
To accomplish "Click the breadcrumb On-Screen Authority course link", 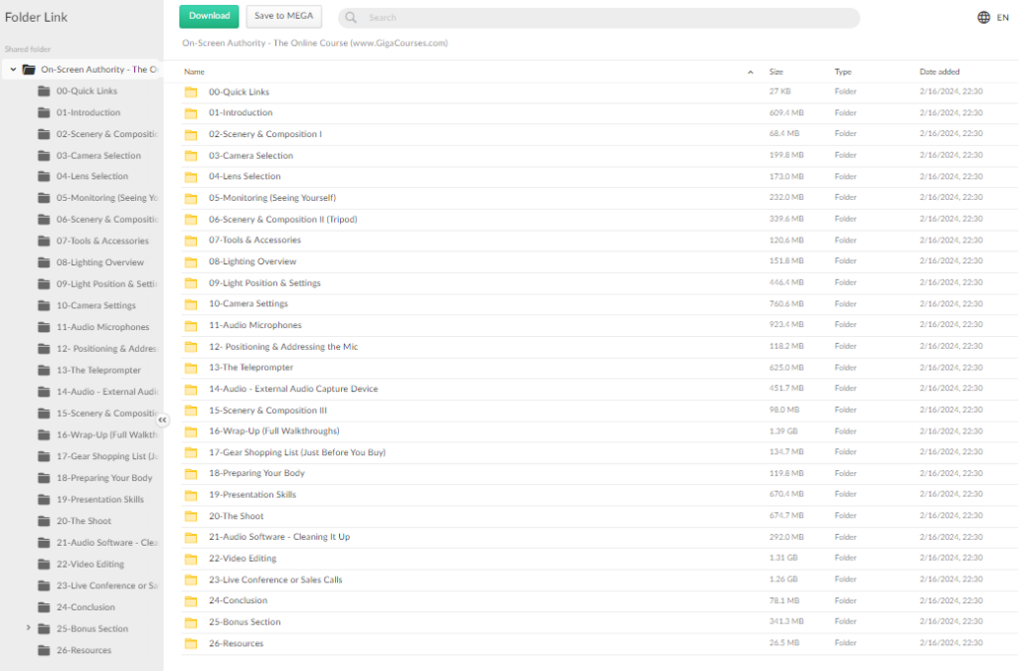I will [314, 43].
